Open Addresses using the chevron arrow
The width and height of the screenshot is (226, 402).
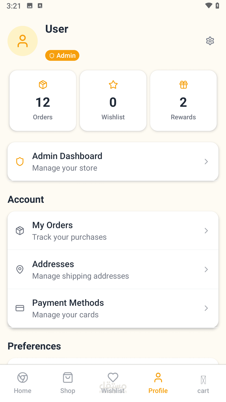(206, 269)
